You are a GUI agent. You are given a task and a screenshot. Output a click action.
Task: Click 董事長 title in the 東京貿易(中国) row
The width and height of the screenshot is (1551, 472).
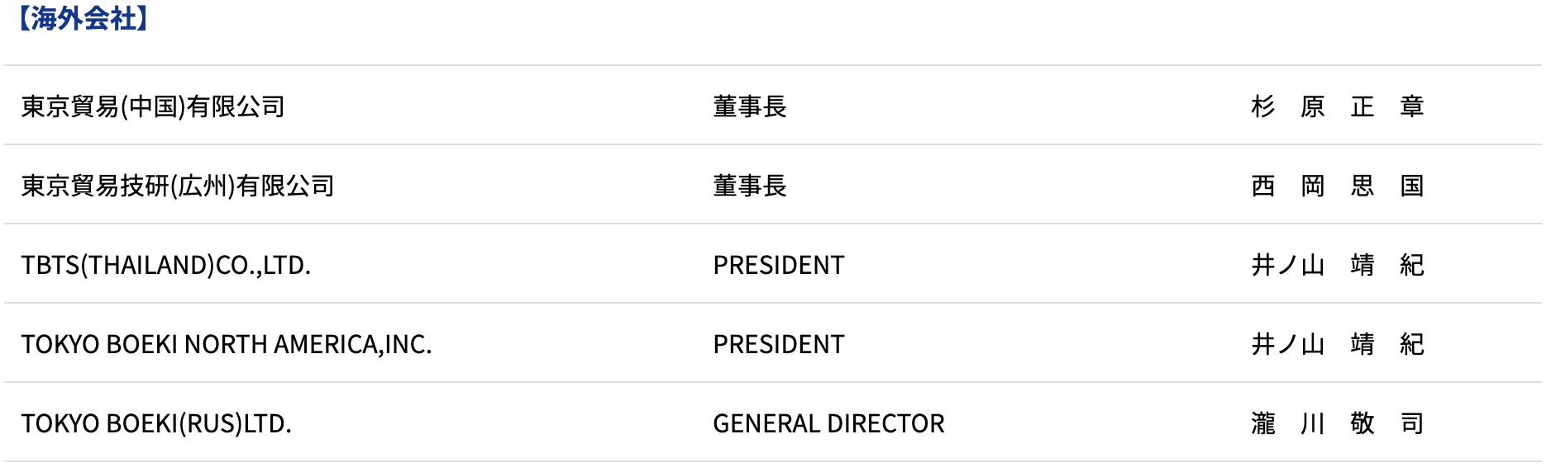tap(750, 106)
